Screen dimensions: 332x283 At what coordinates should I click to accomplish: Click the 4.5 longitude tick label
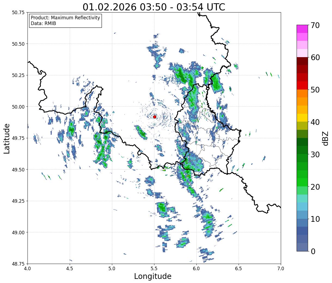click(70, 268)
